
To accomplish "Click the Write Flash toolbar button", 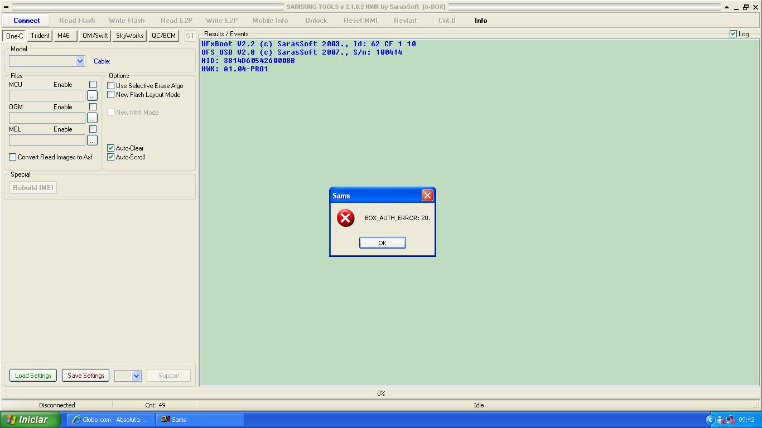I will pyautogui.click(x=127, y=21).
